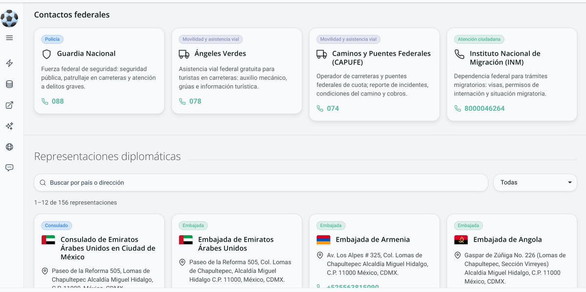The height and width of the screenshot is (292, 586).
Task: Open Consulado de Emiratos Árabes Unidos title
Action: pyautogui.click(x=108, y=248)
